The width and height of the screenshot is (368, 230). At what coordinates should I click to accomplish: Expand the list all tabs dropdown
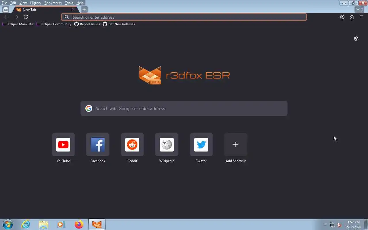(x=360, y=9)
